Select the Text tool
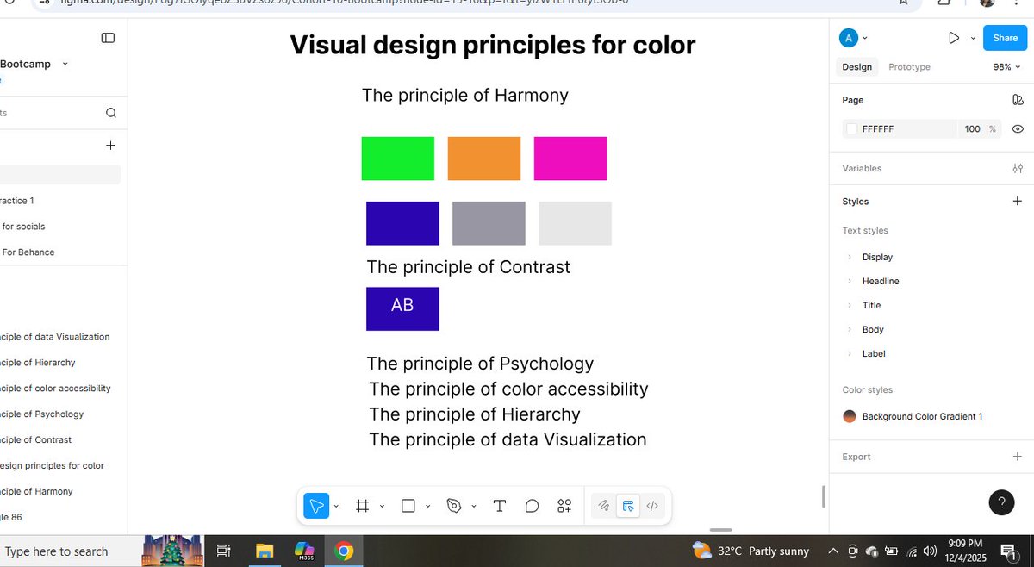Viewport: 1034px width, 567px height. click(499, 506)
